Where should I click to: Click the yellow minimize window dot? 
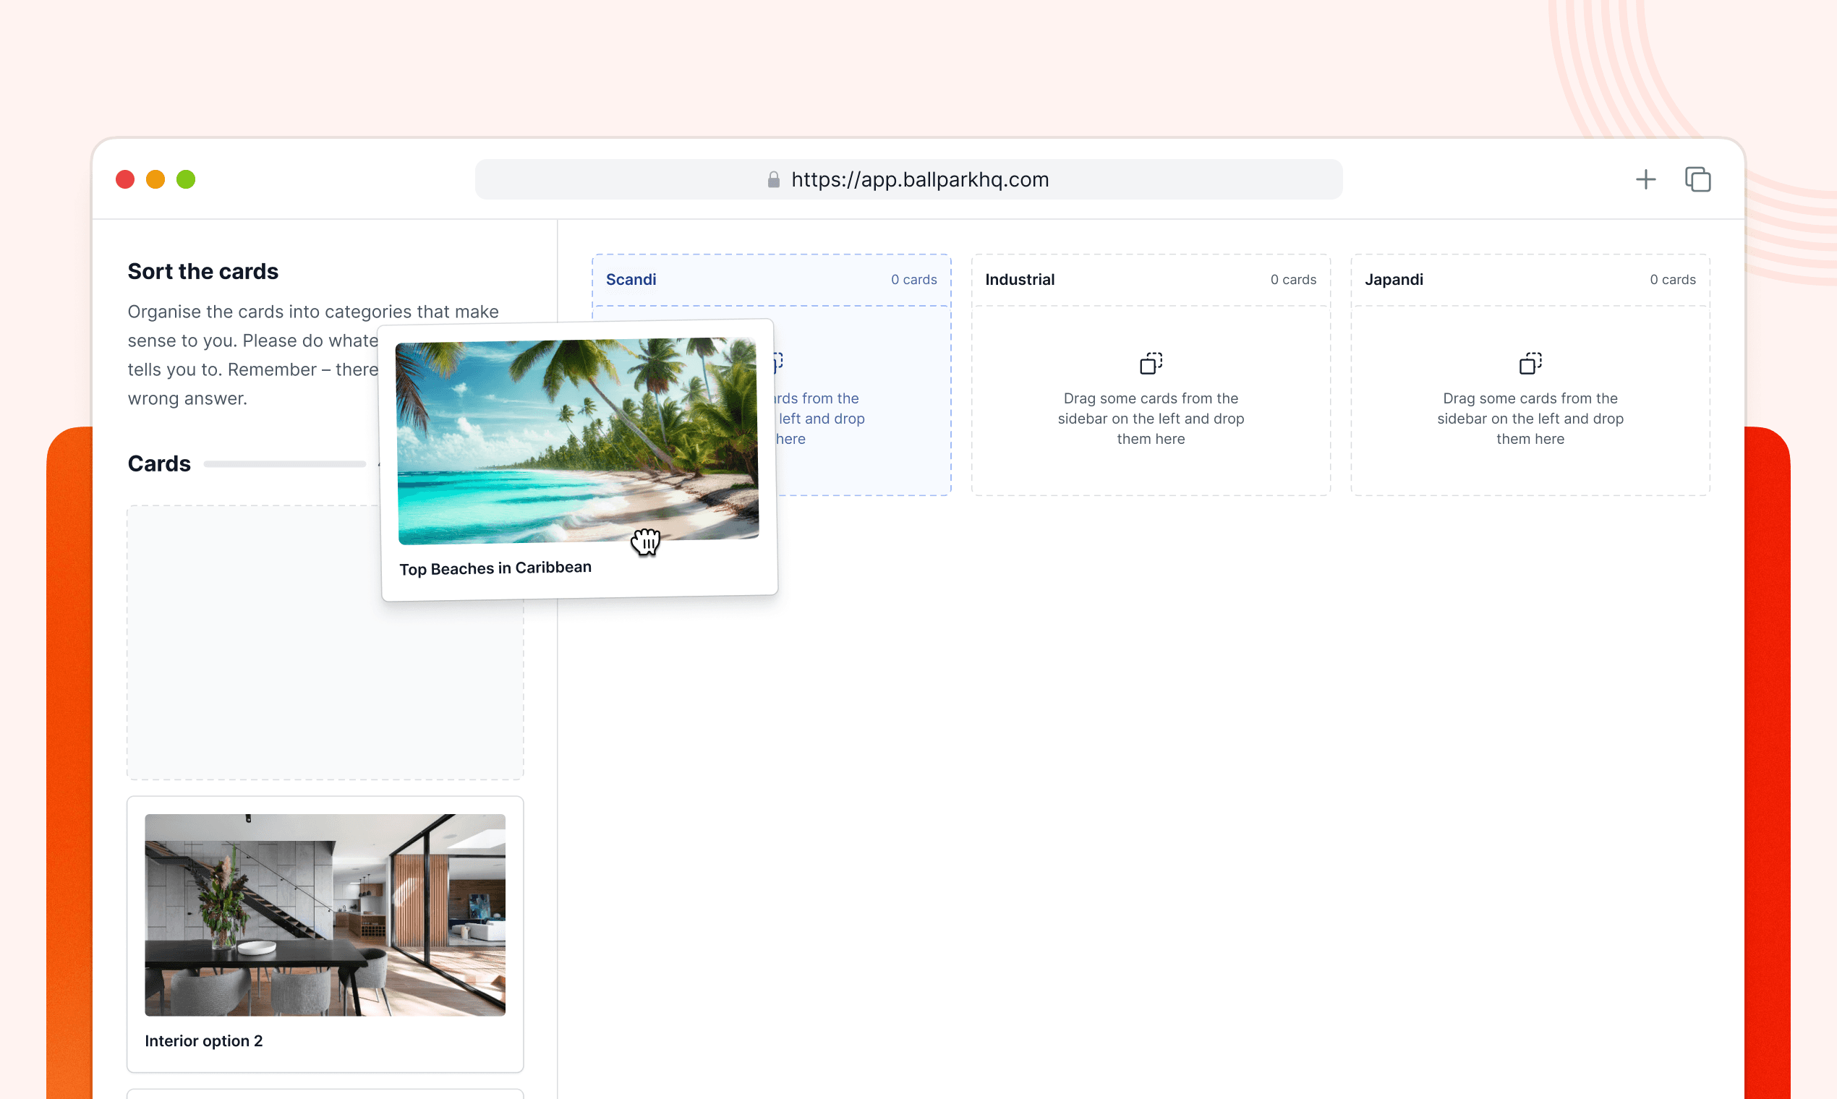tap(155, 179)
